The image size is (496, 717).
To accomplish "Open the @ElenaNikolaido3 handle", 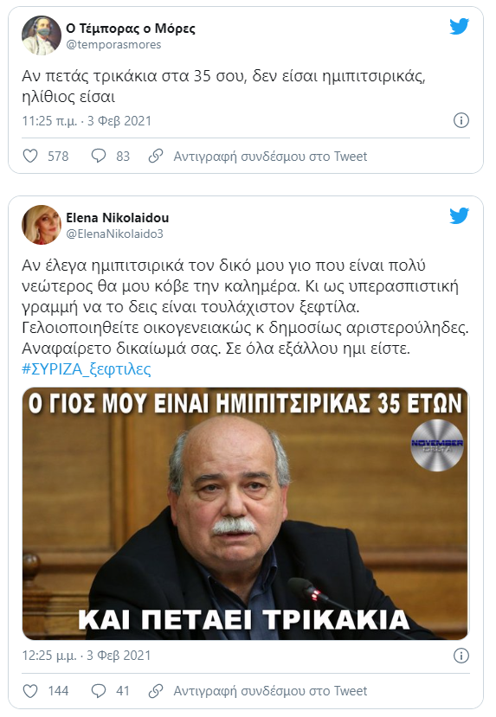I will tap(114, 234).
